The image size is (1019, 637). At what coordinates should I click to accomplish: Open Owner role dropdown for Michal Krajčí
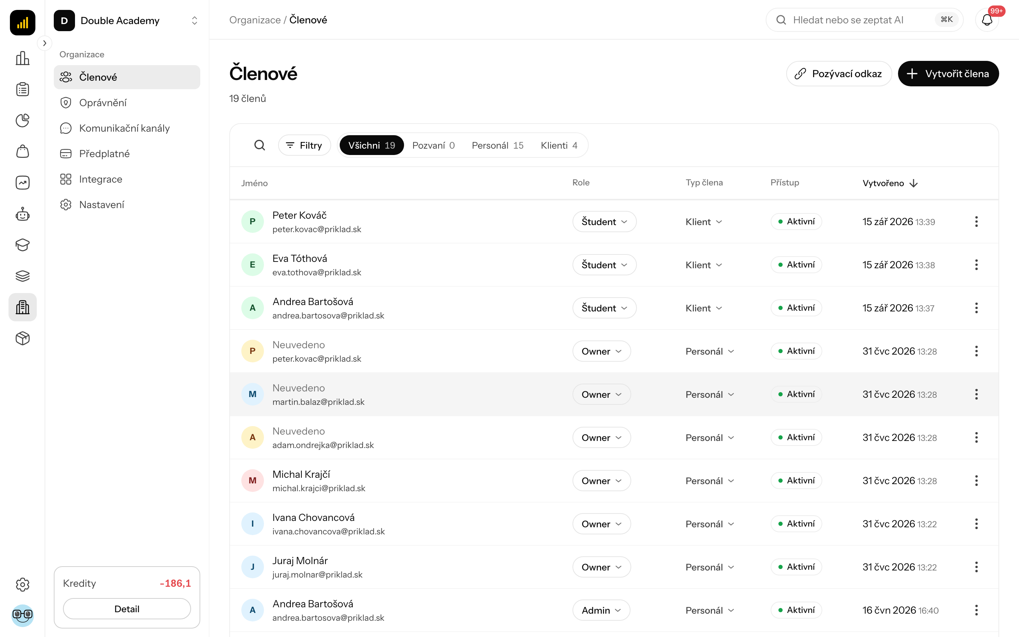pos(601,481)
